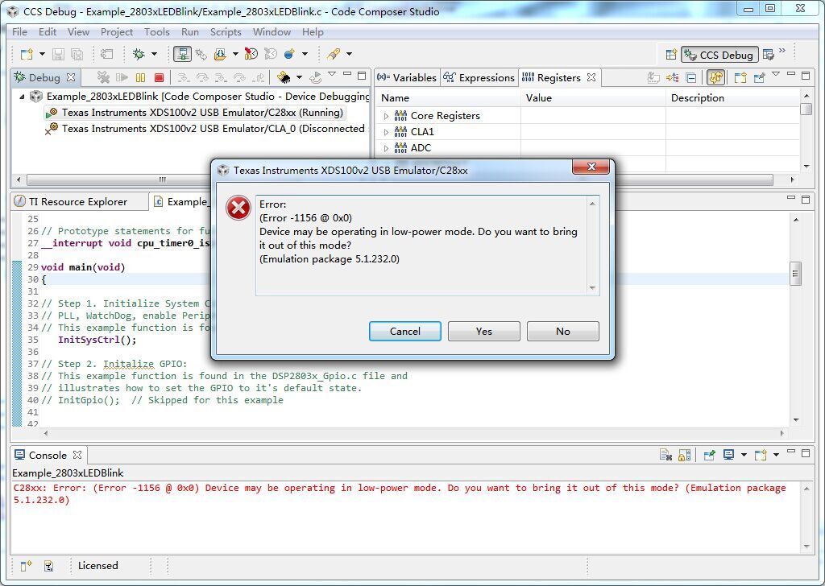Open the Load Program dropdown arrow
The width and height of the screenshot is (825, 586).
click(x=235, y=54)
